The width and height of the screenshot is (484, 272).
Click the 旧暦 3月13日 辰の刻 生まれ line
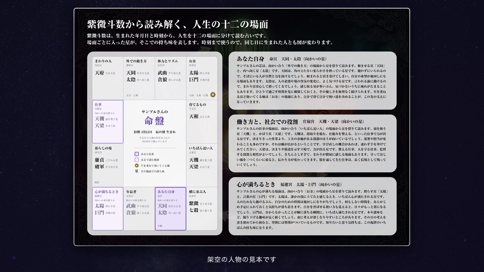pos(155,132)
